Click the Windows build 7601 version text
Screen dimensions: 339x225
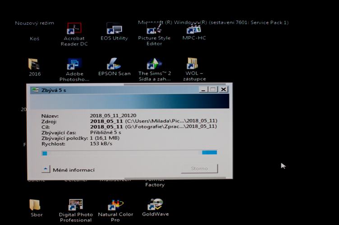(213, 22)
